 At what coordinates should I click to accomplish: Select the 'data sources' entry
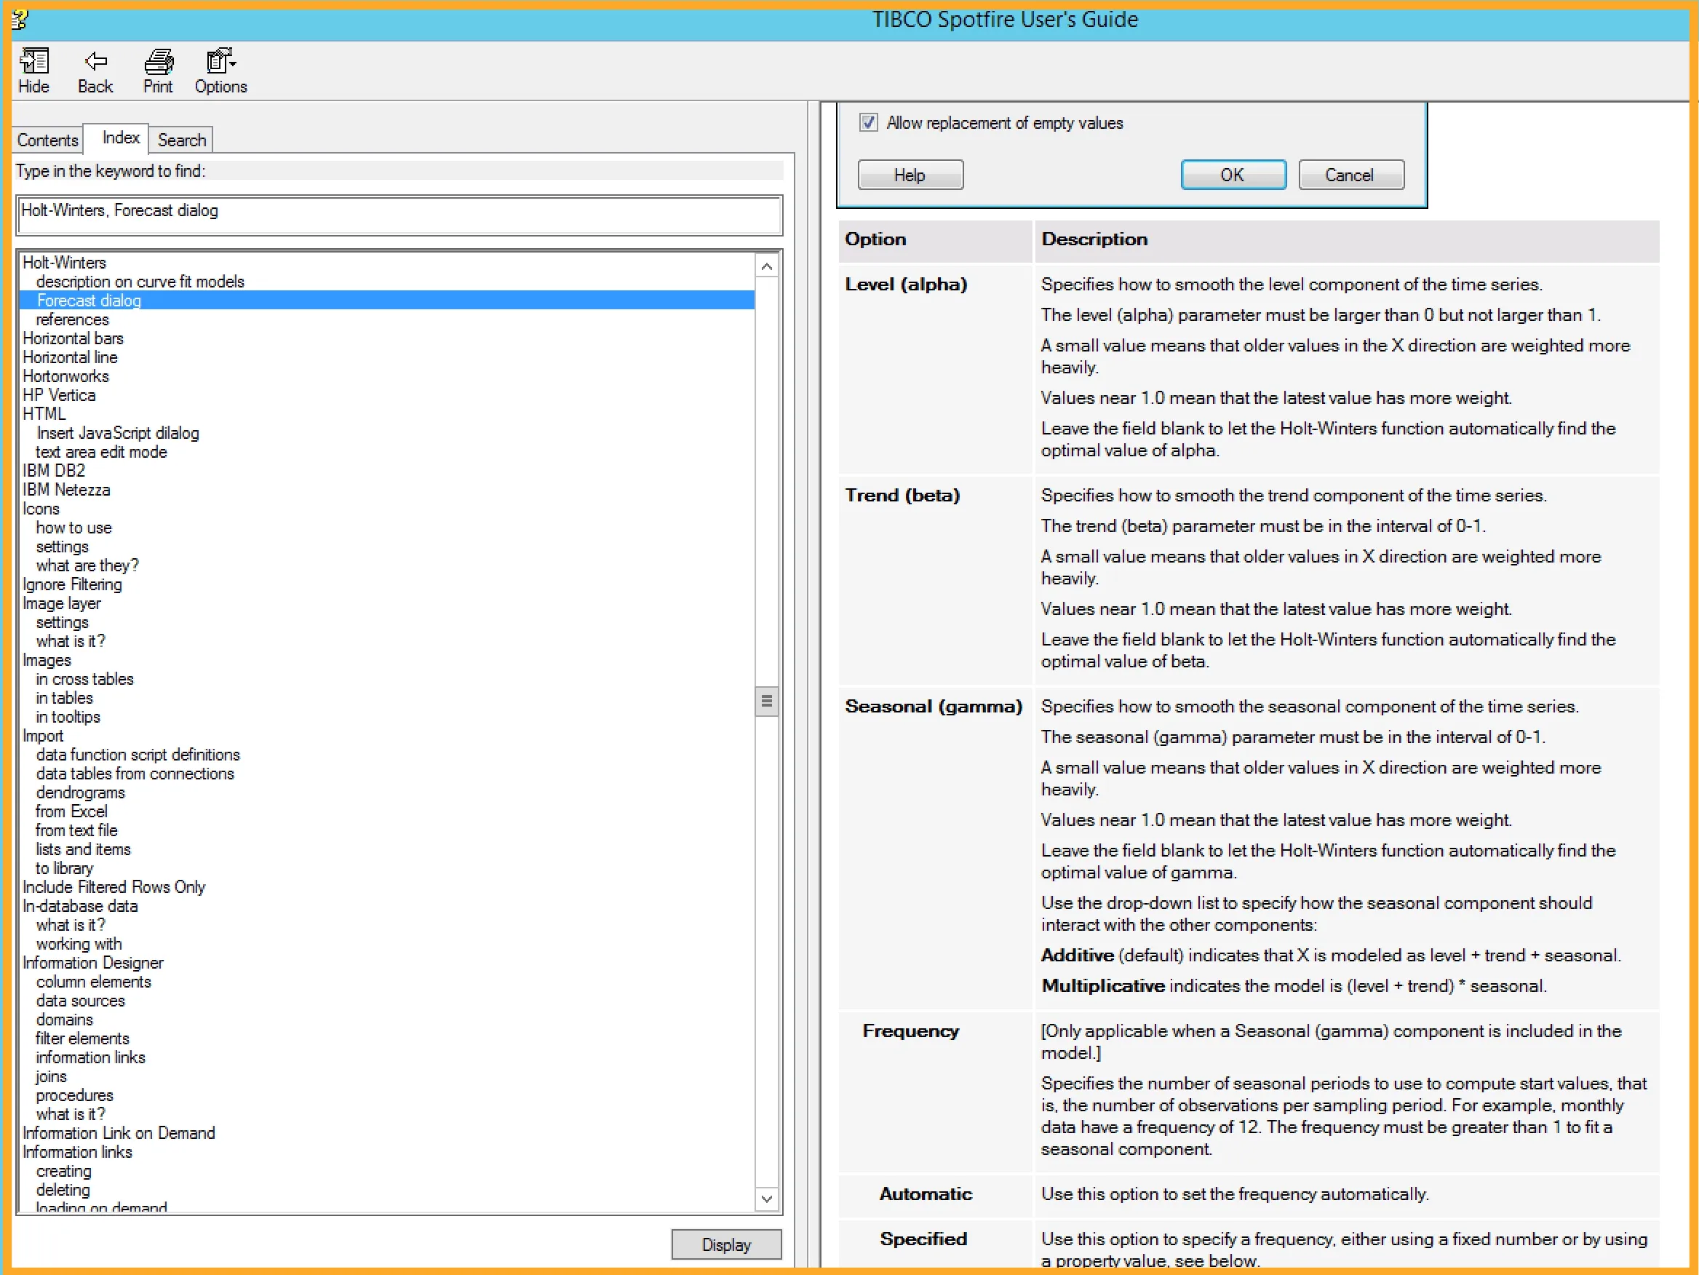(x=81, y=1001)
